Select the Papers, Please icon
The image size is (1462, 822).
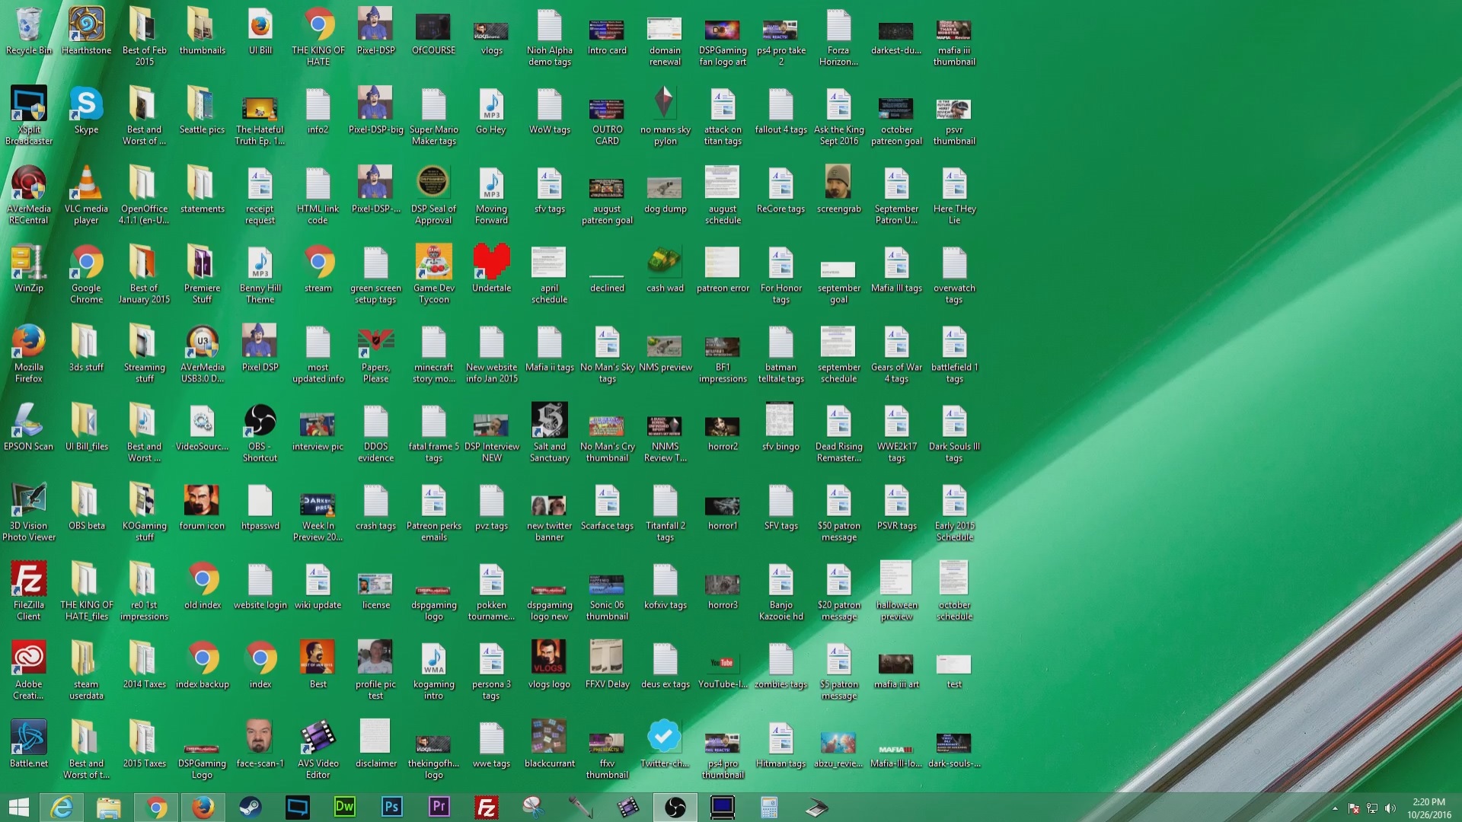375,353
